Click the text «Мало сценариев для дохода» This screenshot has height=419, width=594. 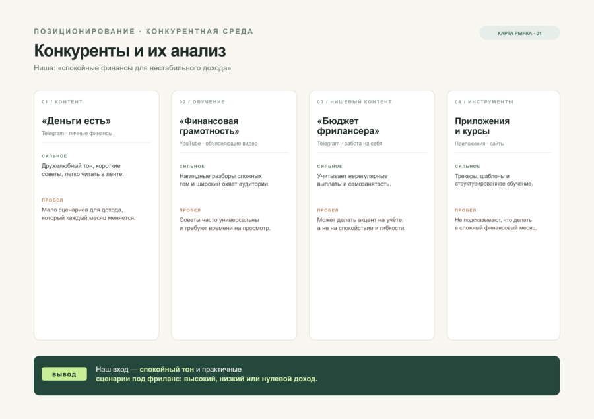click(x=88, y=213)
